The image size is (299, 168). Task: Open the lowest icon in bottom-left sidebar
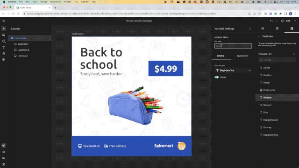pos(4,164)
